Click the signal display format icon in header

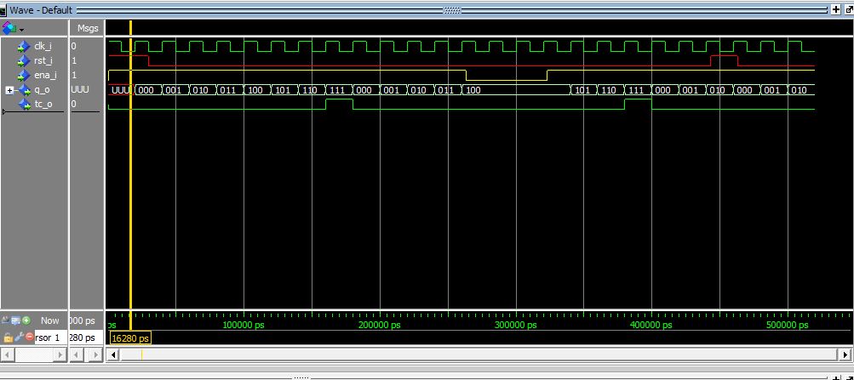coord(9,28)
